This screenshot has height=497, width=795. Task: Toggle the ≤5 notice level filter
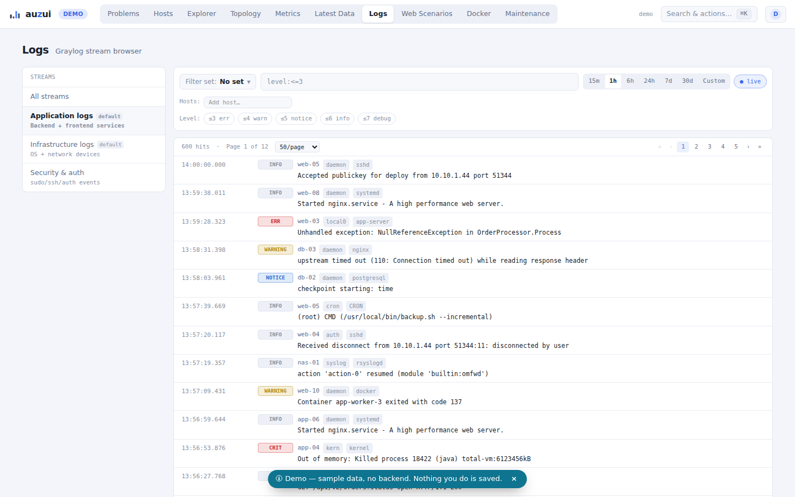tap(296, 118)
